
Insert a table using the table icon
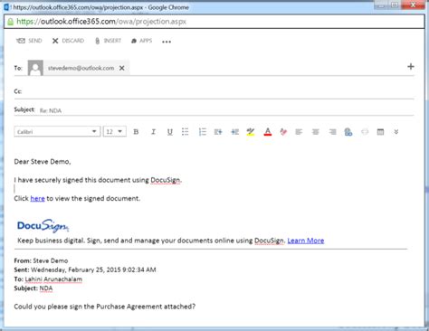pos(380,132)
